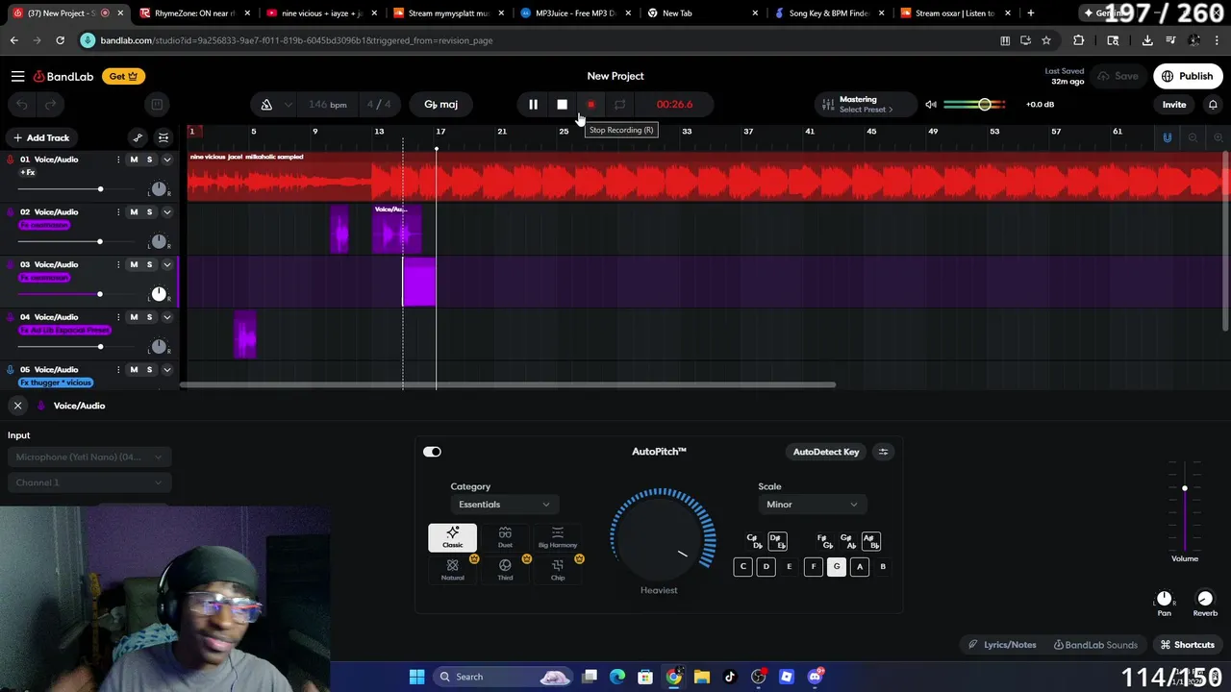Open three-dot menu for track 04

118,317
